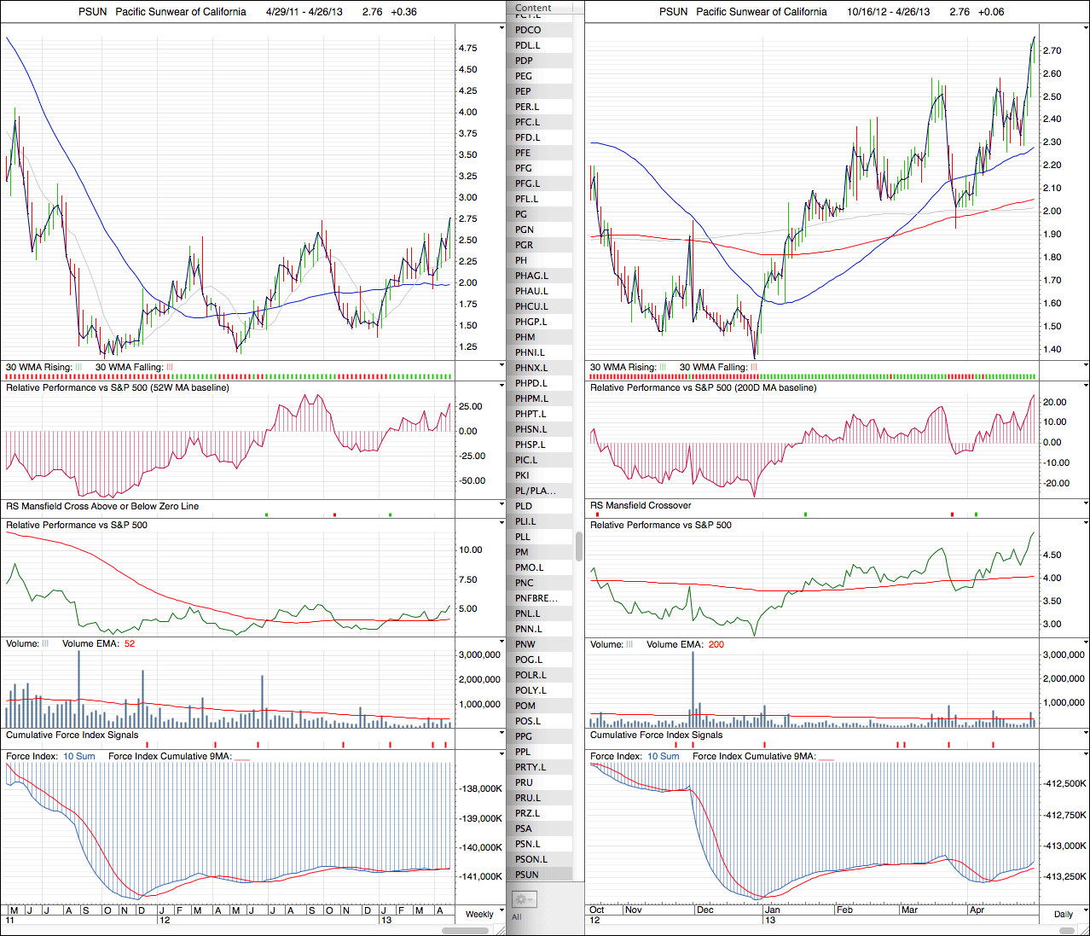Expand weekly price panel options arrow
The height and width of the screenshot is (936, 1090).
[502, 28]
